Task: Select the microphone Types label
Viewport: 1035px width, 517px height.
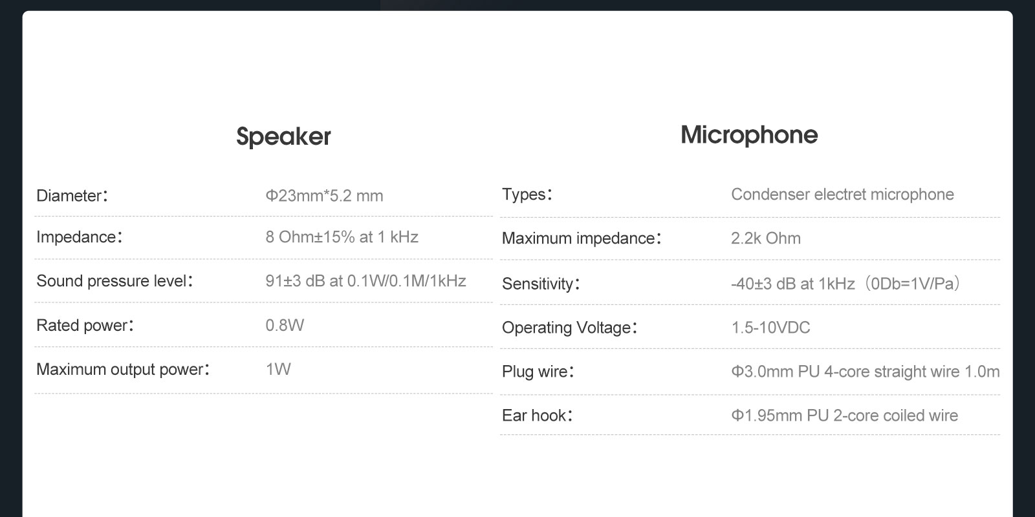Action: click(527, 195)
